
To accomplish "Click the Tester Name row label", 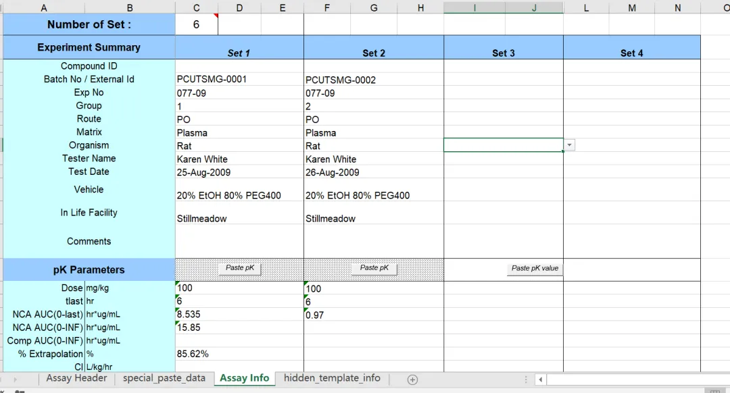I will tap(89, 158).
